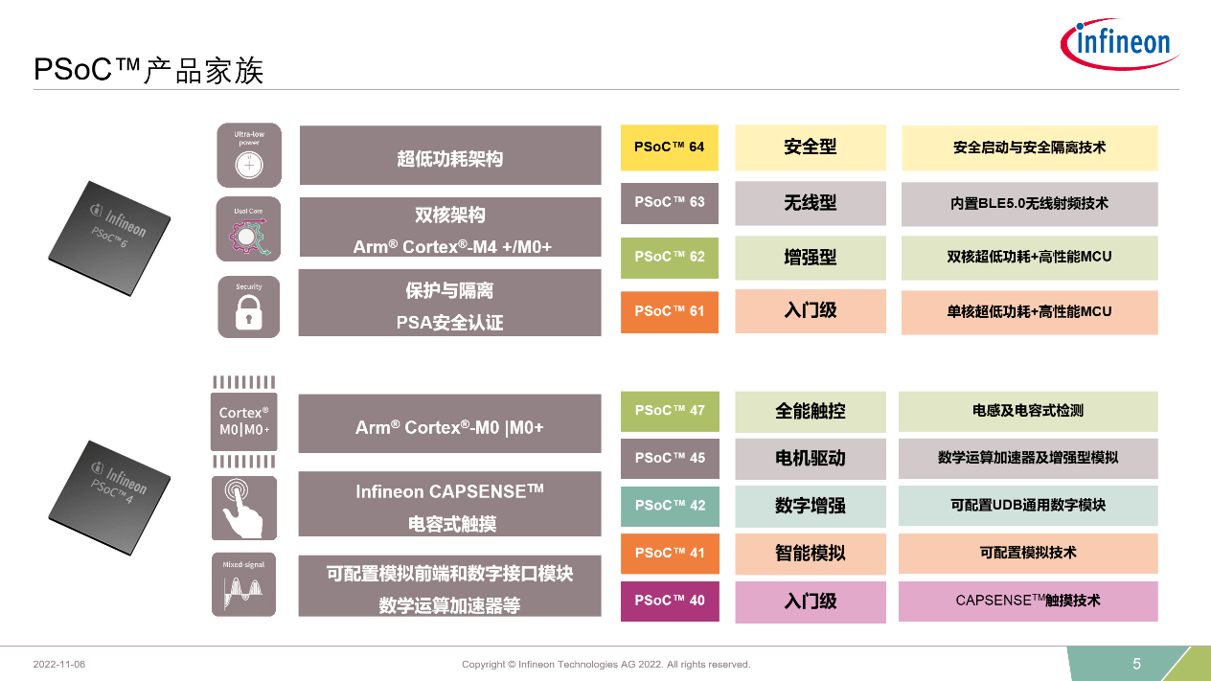Select the PSoC 6 chip image
This screenshot has width=1211, height=681.
pyautogui.click(x=108, y=237)
